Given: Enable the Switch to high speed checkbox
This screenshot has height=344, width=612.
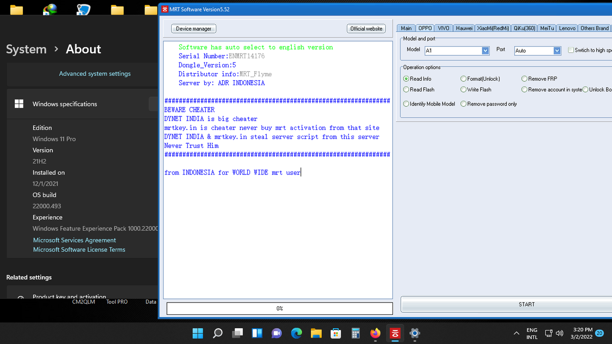Looking at the screenshot, I should 571,50.
